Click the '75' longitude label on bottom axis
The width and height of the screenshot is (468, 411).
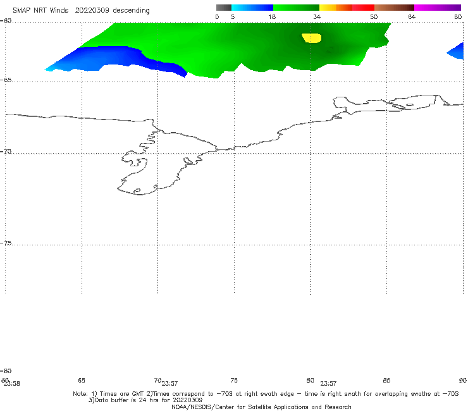point(234,380)
